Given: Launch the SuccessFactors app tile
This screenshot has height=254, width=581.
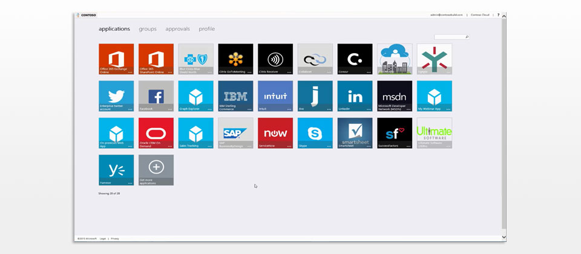Looking at the screenshot, I should click(395, 133).
